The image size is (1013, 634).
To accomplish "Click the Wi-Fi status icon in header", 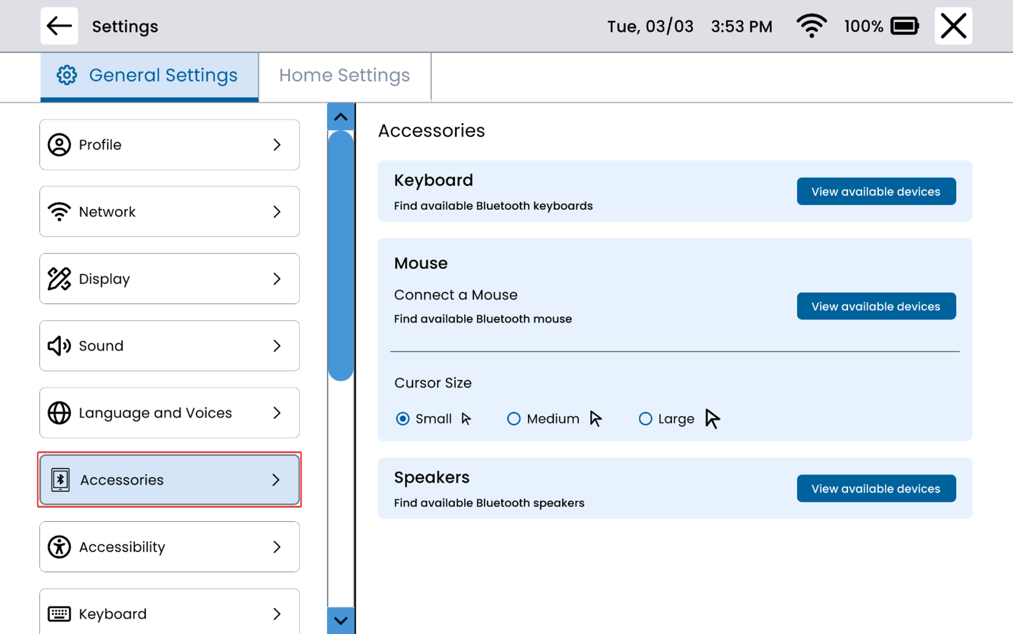I will (811, 26).
